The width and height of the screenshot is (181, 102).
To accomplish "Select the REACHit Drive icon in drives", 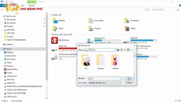I will [55, 40].
